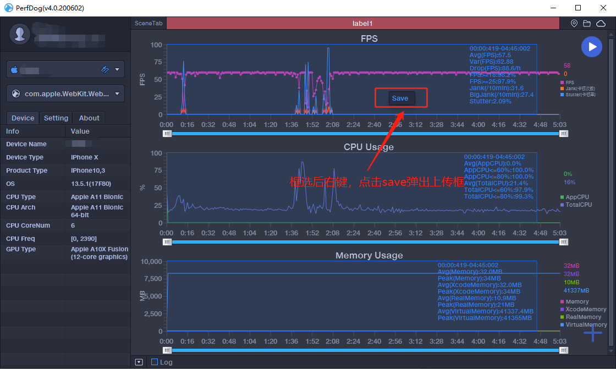Screen dimensions: 616x369
Task: Switch to the Device tab
Action: point(23,118)
